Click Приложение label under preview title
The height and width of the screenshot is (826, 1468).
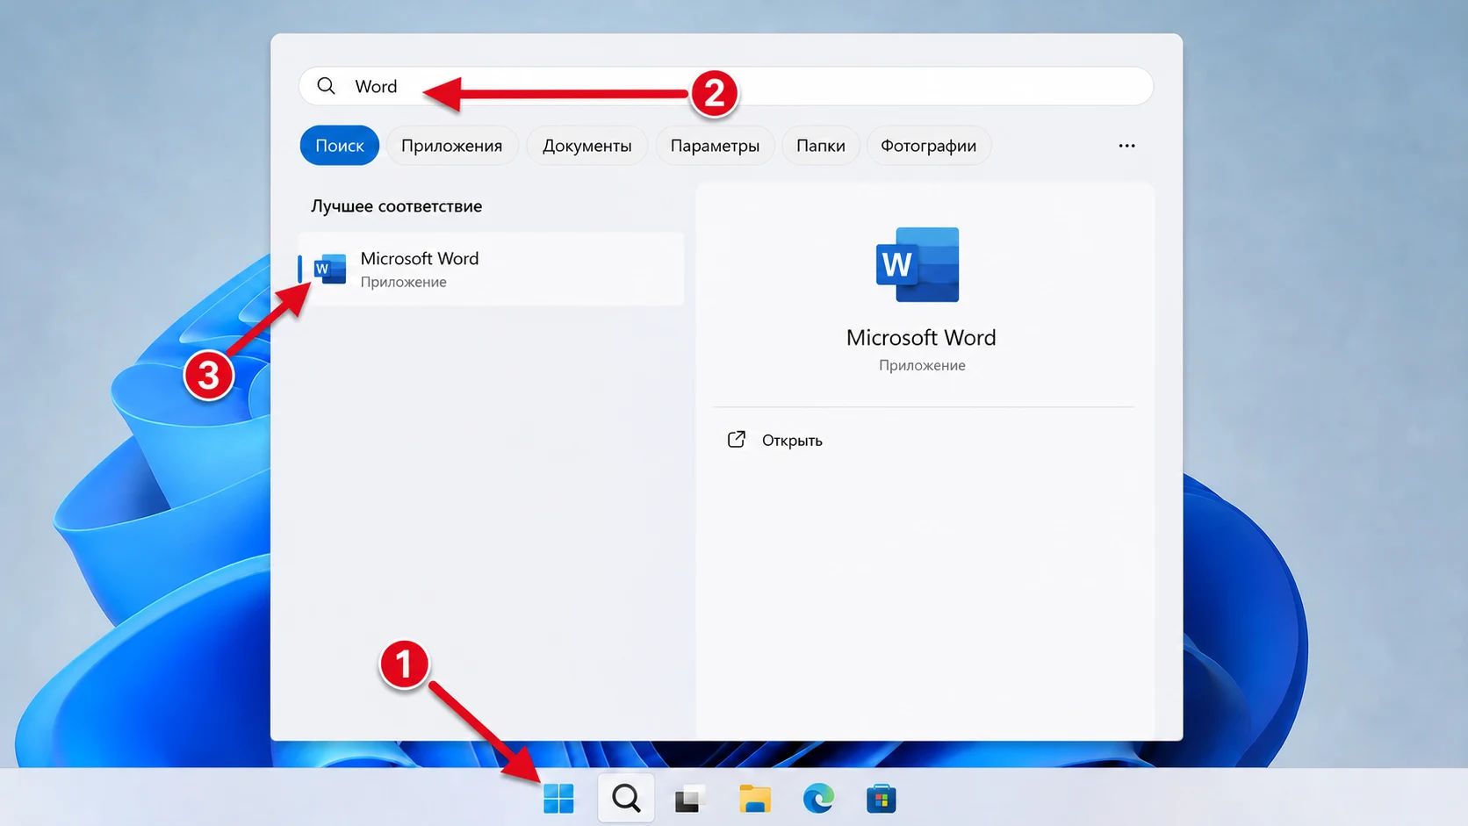click(922, 365)
